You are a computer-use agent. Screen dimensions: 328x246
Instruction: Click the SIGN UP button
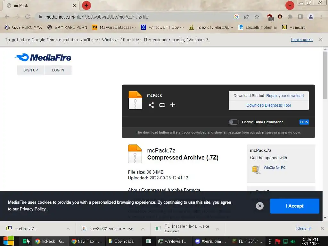click(x=30, y=70)
